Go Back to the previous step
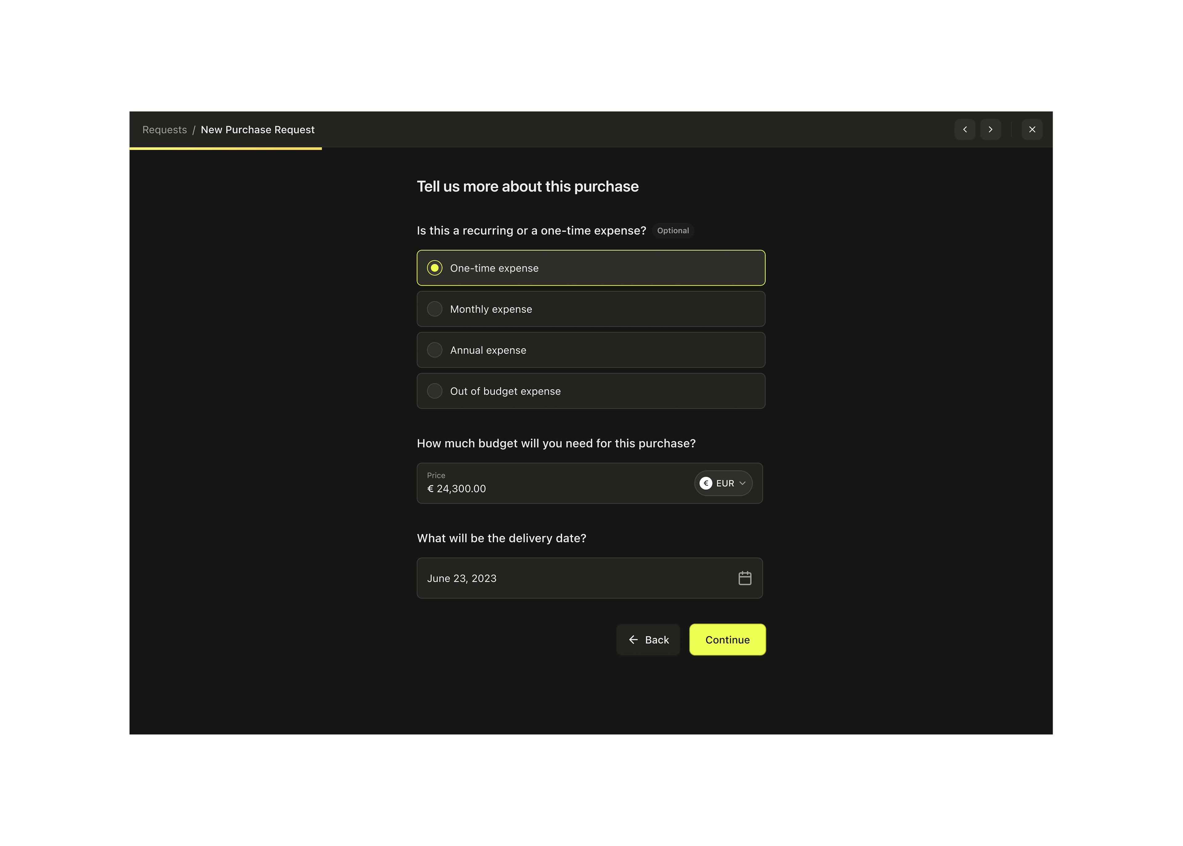This screenshot has height=846, width=1183. coord(648,640)
